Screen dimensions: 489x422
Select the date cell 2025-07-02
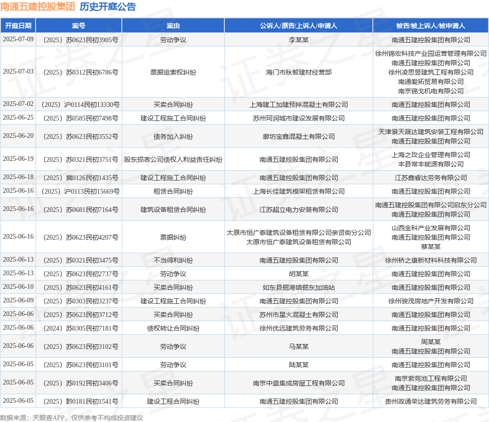(18, 104)
